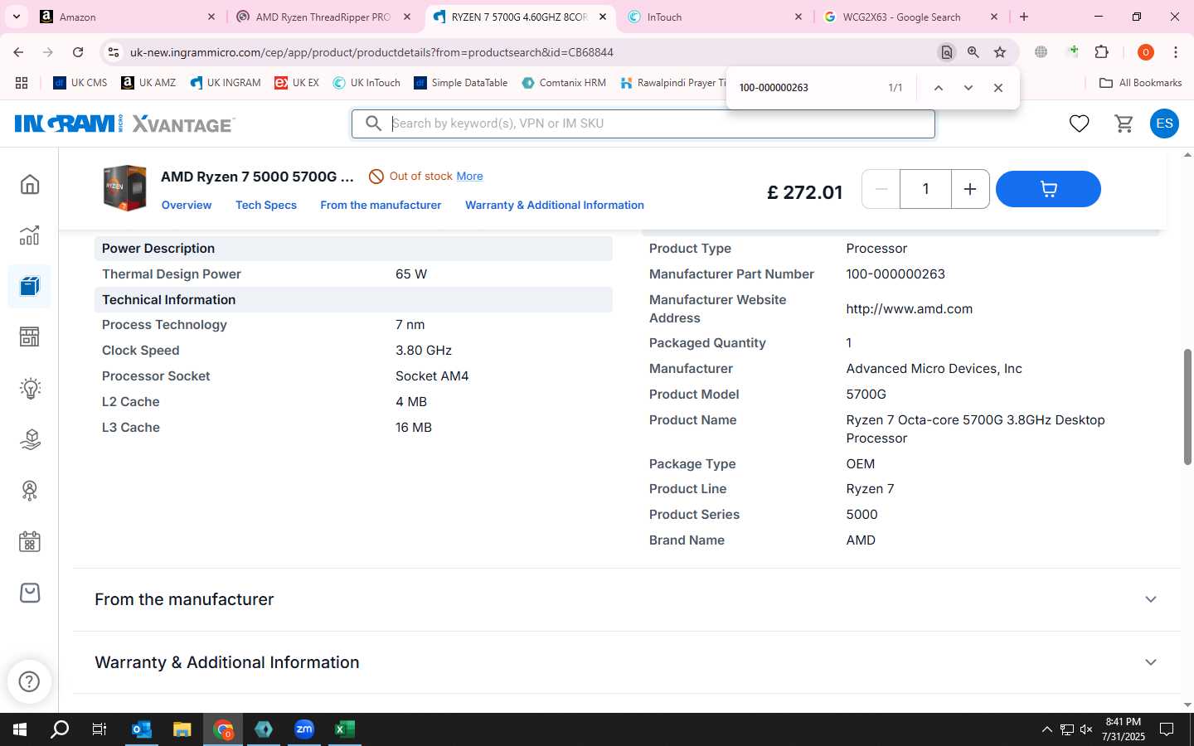Open the All Bookmarks folder
Viewport: 1194px width, 746px height.
(x=1140, y=83)
